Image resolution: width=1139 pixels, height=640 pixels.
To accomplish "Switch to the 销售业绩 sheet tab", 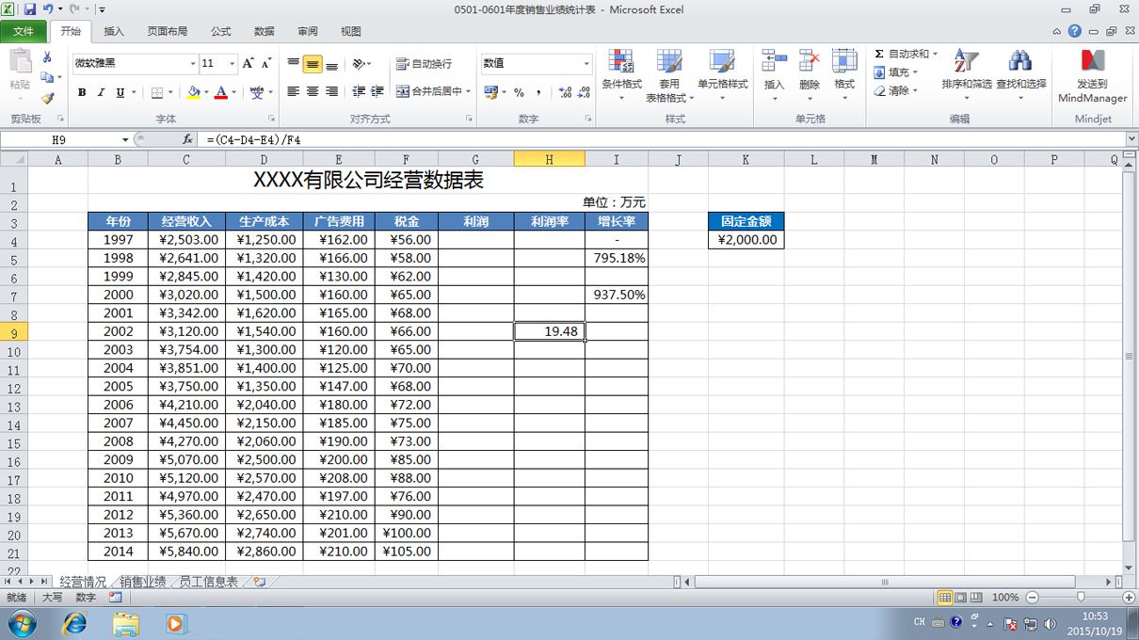I will pyautogui.click(x=142, y=582).
